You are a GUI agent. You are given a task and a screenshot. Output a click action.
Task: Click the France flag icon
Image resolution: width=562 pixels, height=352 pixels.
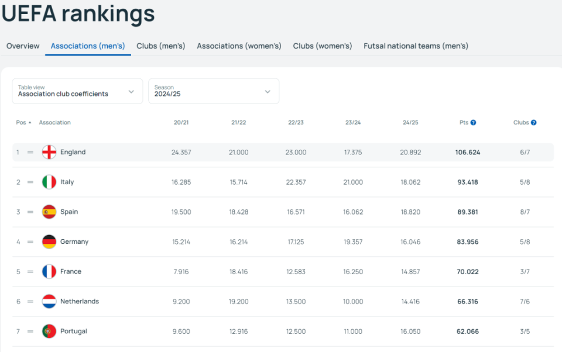49,271
